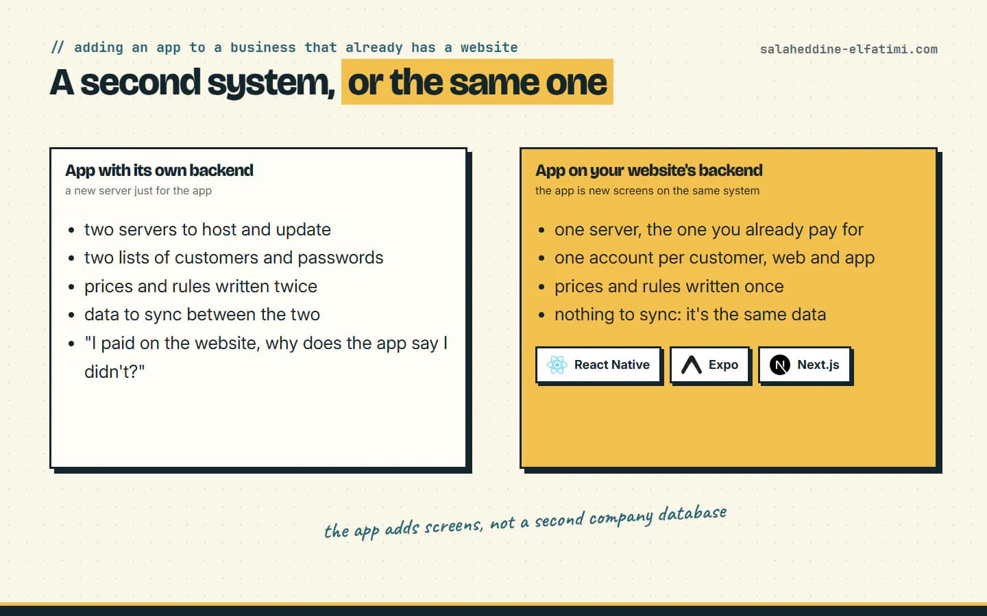Click 'two lists of customers and passwords'
Viewport: 987px width, 616px height.
234,257
